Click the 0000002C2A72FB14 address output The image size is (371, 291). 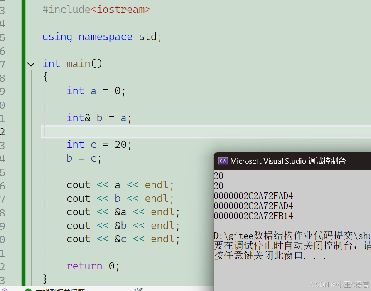coord(253,216)
